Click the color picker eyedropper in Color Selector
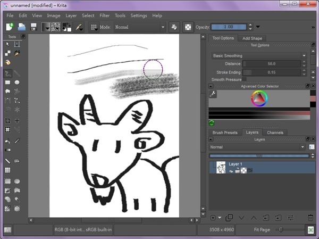Image resolution: width=319 pixels, height=239 pixels. [x=213, y=94]
